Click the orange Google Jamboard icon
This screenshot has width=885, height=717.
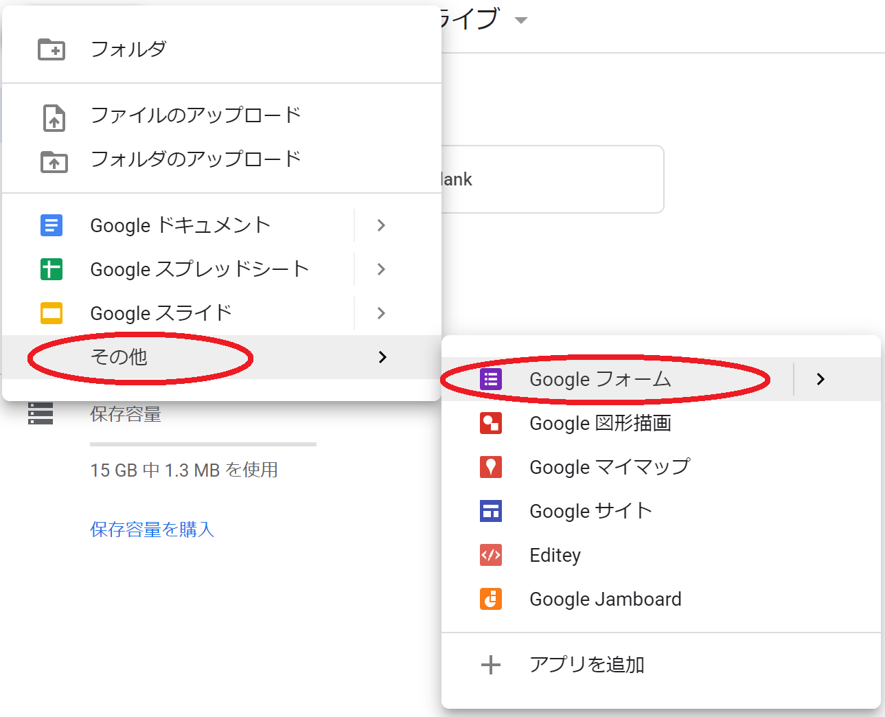(x=491, y=599)
